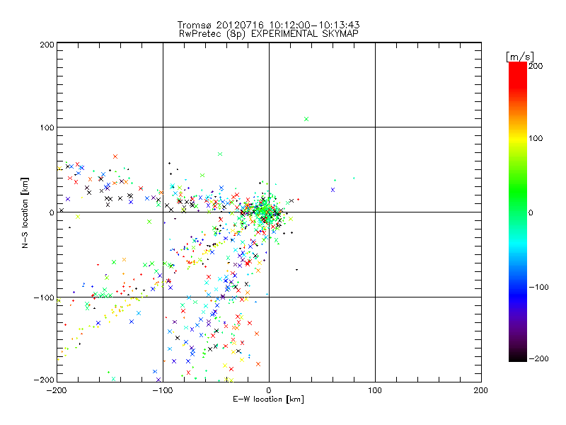Click the yellow band of the colorbar near 100
The image size is (566, 425).
(518, 138)
